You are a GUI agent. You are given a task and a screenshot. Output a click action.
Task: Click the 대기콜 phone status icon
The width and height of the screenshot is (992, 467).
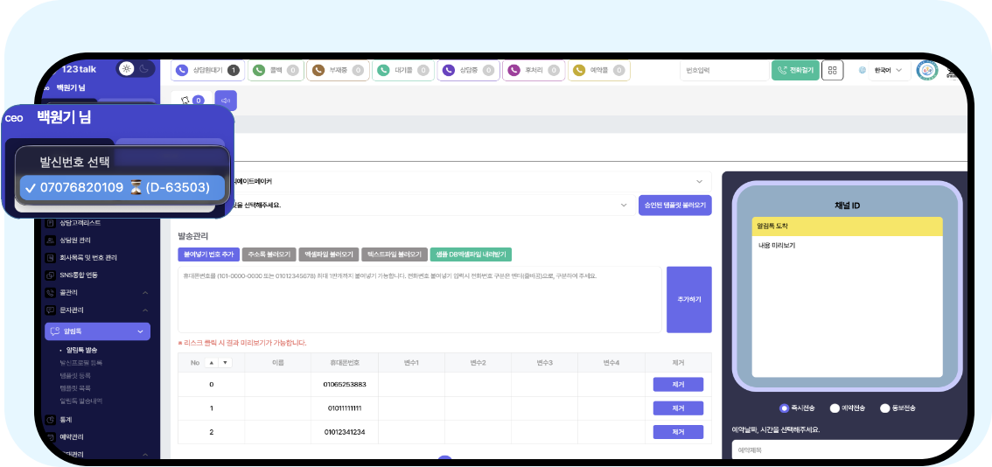pyautogui.click(x=384, y=70)
